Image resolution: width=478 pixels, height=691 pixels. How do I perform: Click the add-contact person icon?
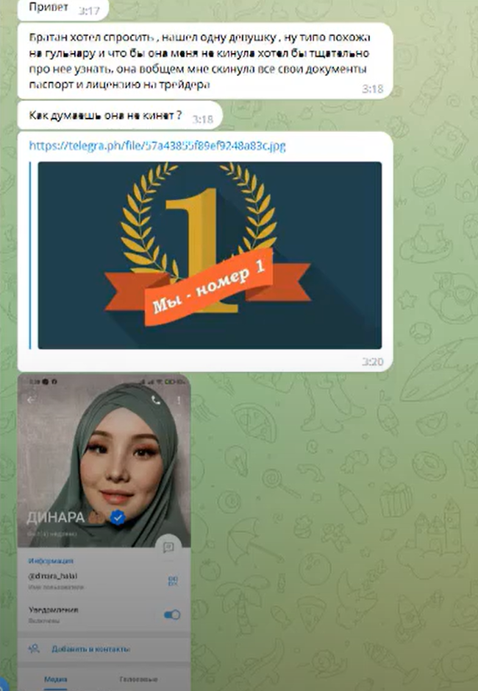click(x=34, y=649)
